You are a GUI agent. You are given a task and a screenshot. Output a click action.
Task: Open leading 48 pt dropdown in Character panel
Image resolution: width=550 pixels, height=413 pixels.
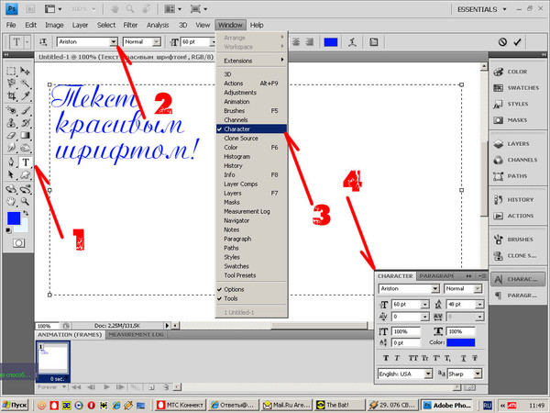(x=479, y=305)
